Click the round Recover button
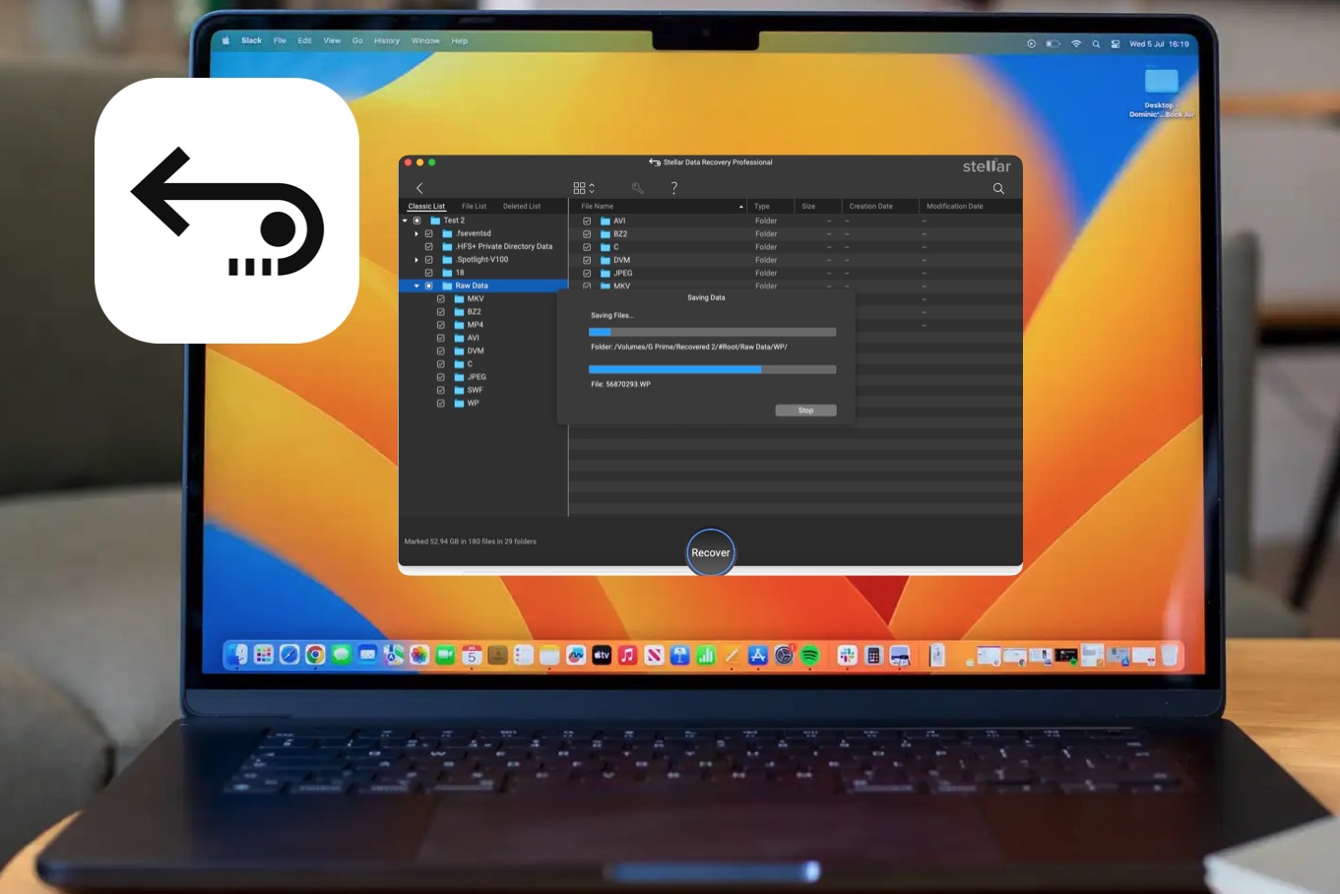 [710, 552]
